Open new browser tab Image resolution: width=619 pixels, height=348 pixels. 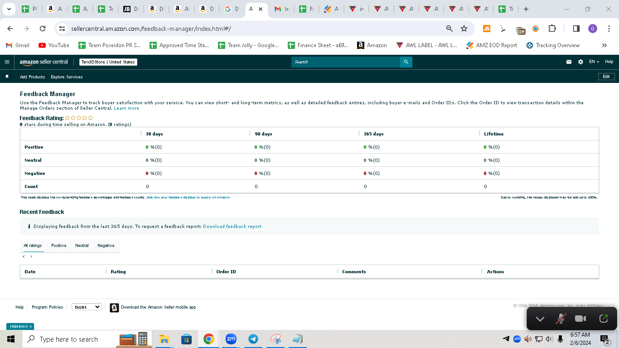click(x=526, y=9)
